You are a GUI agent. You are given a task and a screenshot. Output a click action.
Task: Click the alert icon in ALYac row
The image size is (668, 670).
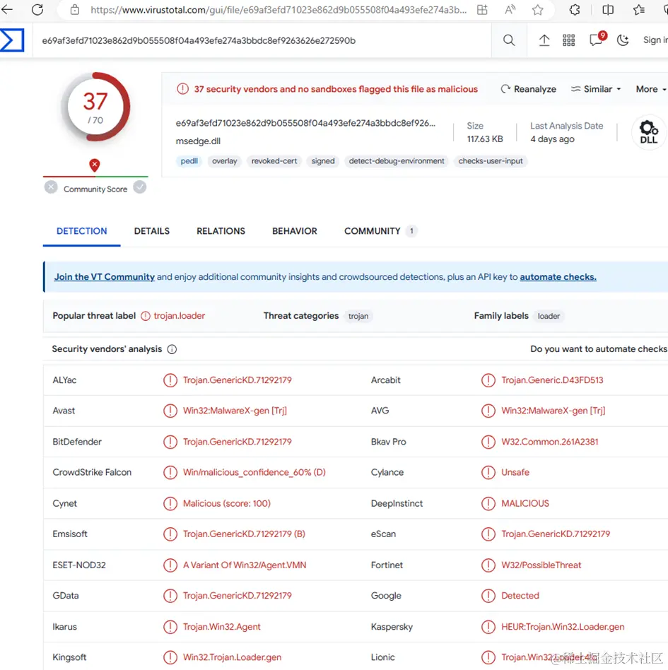click(x=170, y=380)
